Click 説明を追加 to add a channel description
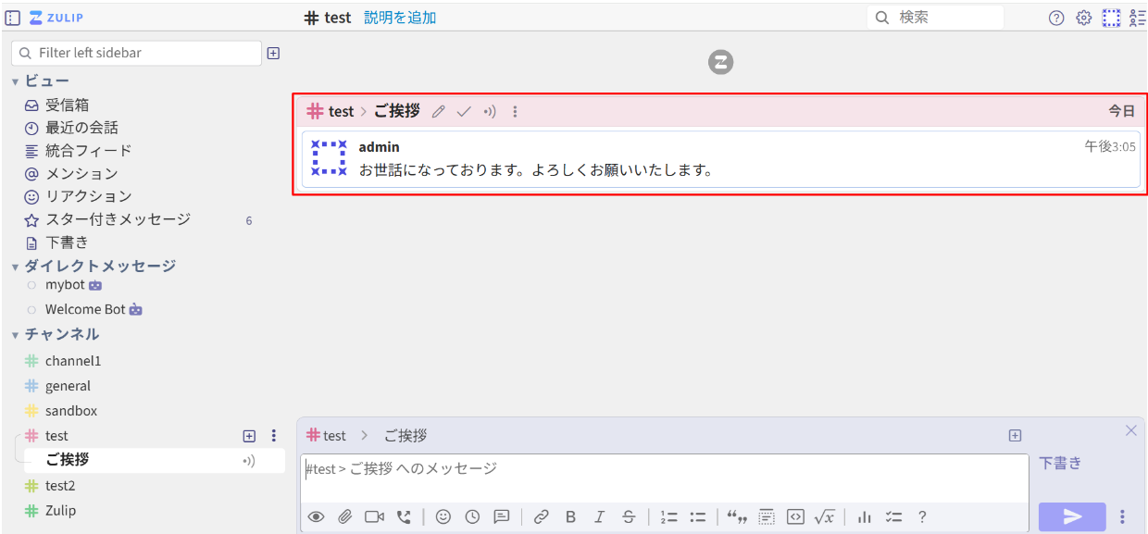The height and width of the screenshot is (534, 1148). click(x=399, y=17)
